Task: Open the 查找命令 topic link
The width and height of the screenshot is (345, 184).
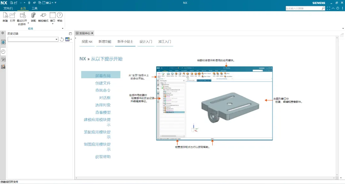Action: click(103, 90)
